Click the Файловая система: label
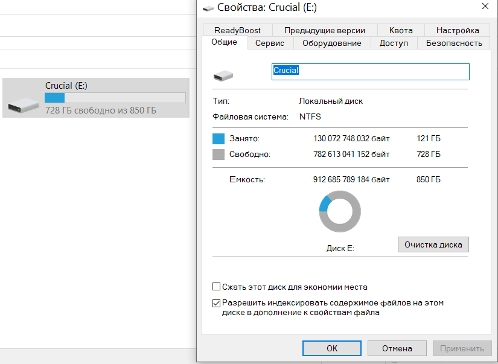 pos(251,117)
